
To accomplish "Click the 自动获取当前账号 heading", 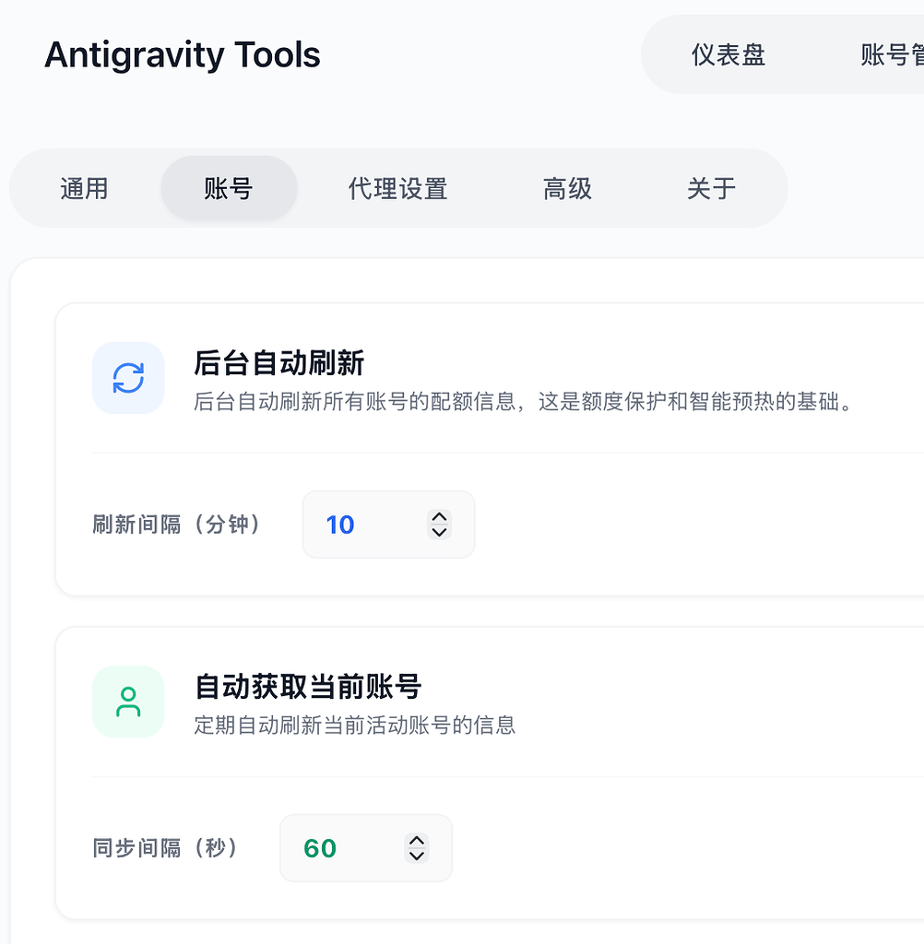I will pyautogui.click(x=308, y=687).
